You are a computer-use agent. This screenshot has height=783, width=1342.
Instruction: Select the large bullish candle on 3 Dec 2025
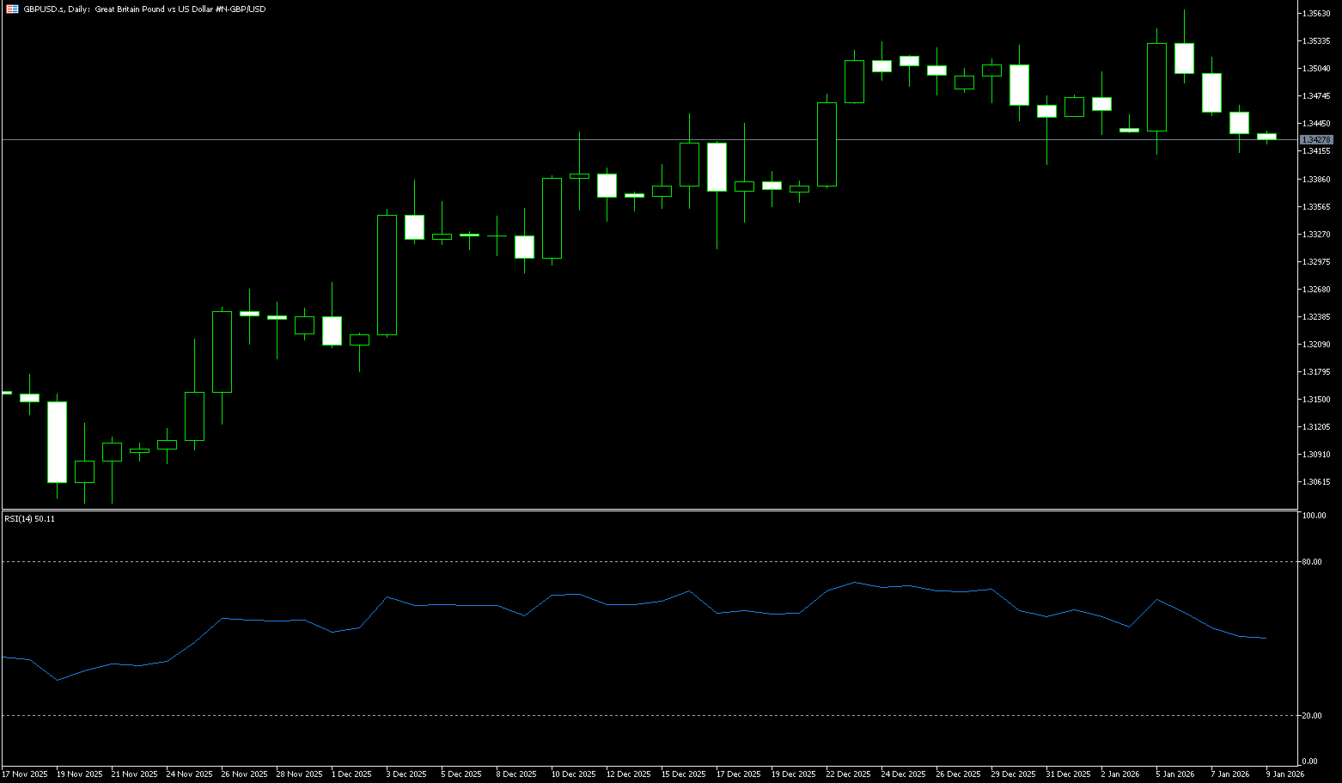click(x=387, y=274)
